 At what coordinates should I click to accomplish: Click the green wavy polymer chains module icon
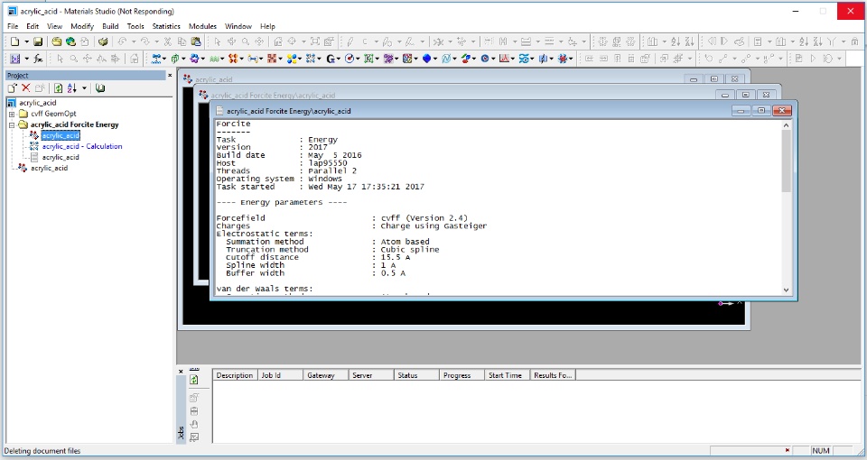(x=215, y=59)
